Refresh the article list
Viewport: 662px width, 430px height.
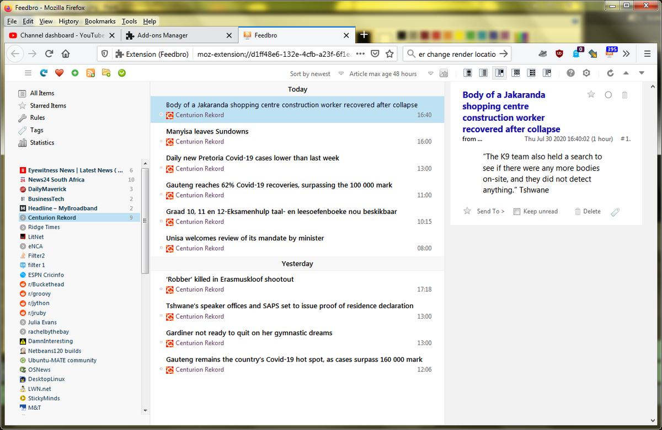[610, 73]
